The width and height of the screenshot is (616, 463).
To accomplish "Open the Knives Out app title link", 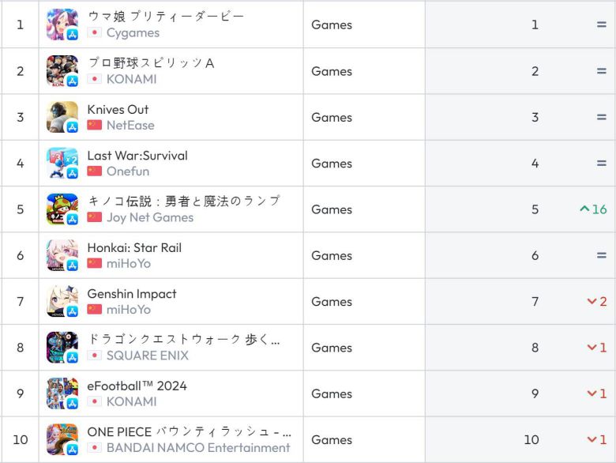I will click(x=118, y=109).
